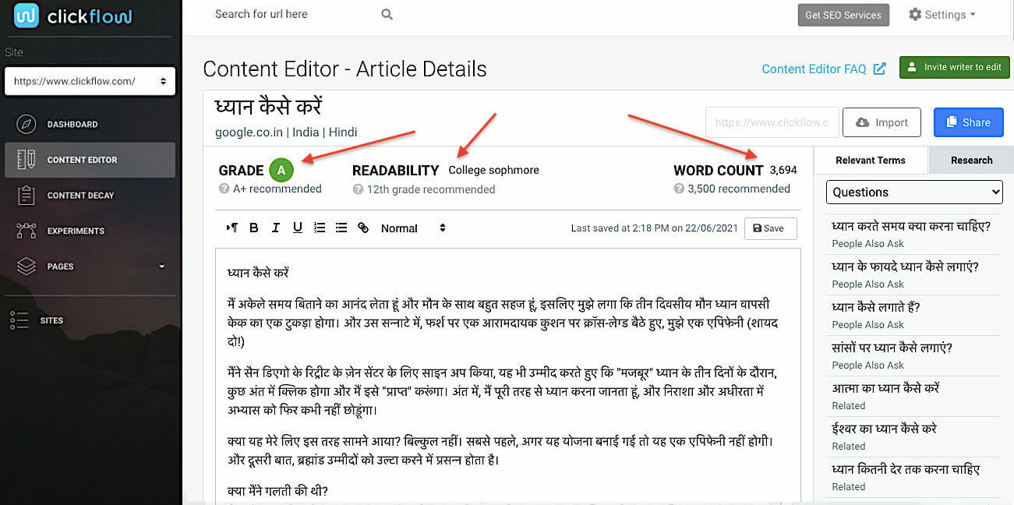Viewport: 1014px width, 505px height.
Task: Toggle bold formatting
Action: pos(254,228)
